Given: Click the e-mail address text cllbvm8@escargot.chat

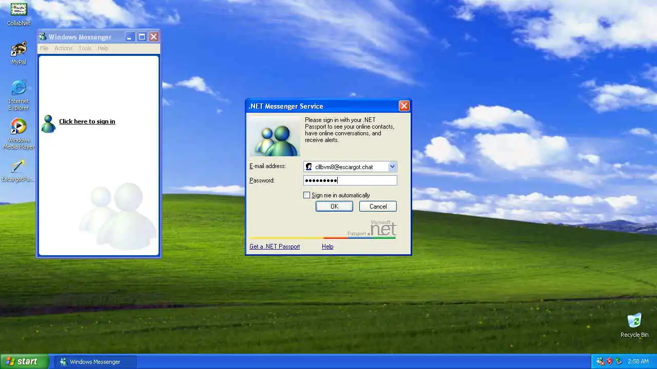Looking at the screenshot, I should [x=344, y=167].
